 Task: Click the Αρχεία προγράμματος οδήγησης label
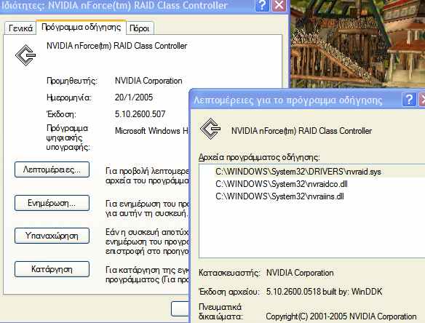pos(259,157)
